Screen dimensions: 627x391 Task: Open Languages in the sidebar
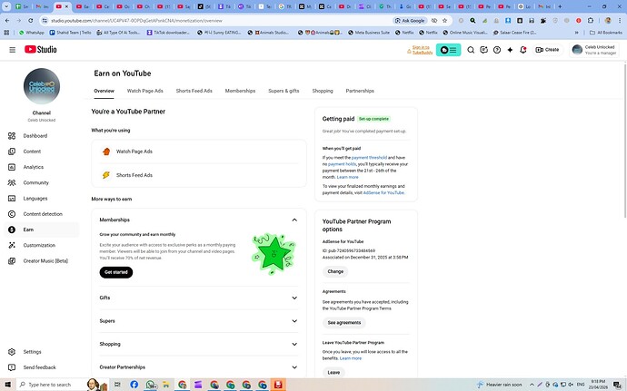[35, 198]
